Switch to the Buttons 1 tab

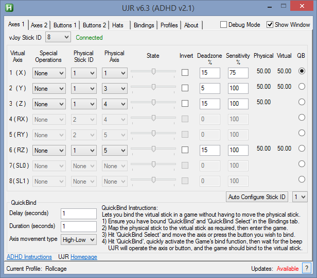pyautogui.click(x=65, y=25)
